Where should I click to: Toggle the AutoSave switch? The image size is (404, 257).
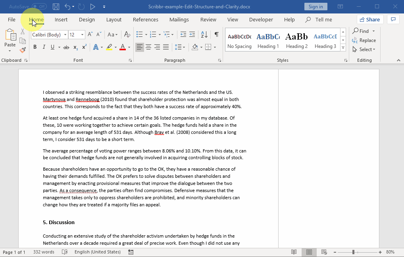click(x=39, y=6)
